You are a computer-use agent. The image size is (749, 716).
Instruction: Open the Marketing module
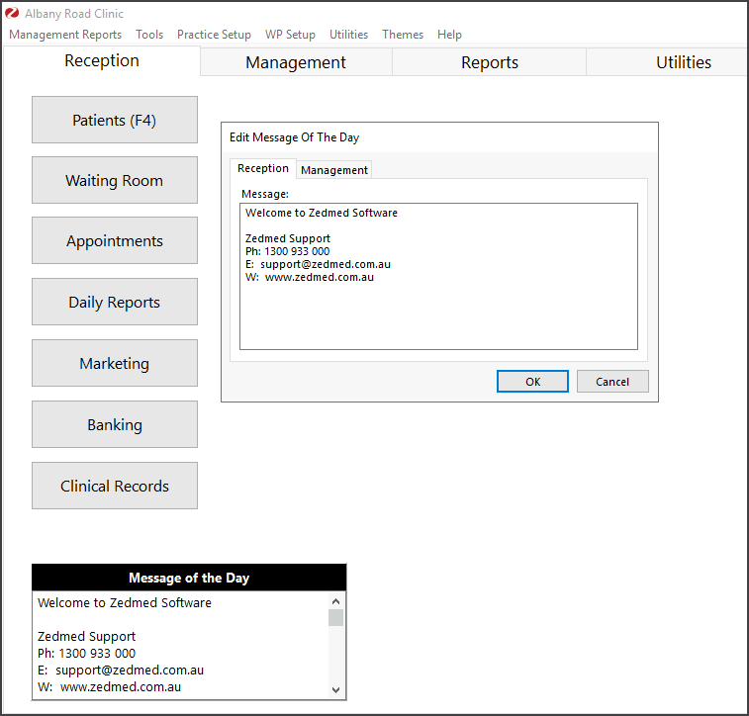coord(115,363)
